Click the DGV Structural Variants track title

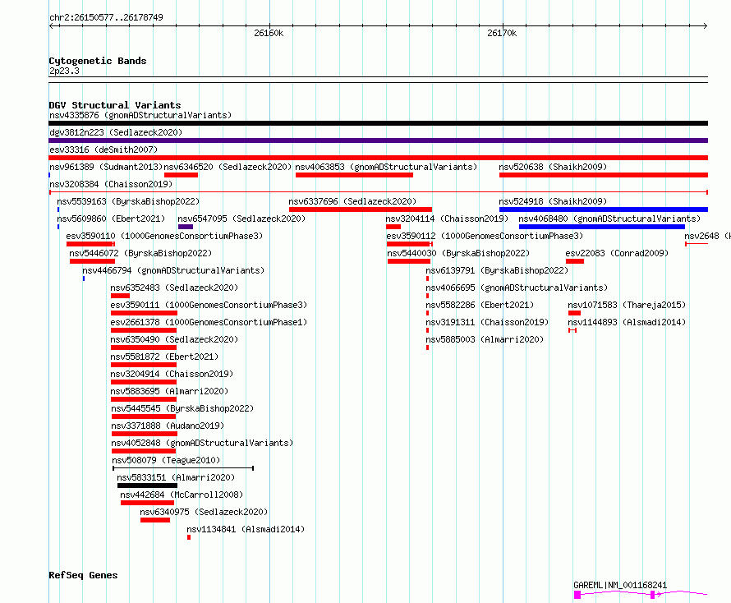[x=115, y=105]
